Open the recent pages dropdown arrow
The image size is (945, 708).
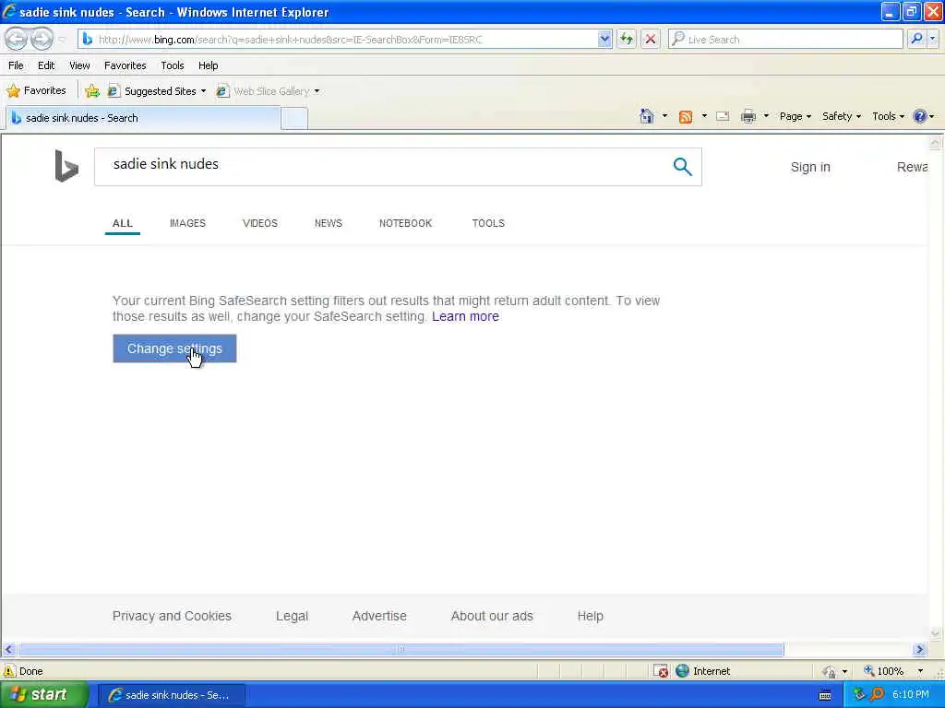(62, 40)
